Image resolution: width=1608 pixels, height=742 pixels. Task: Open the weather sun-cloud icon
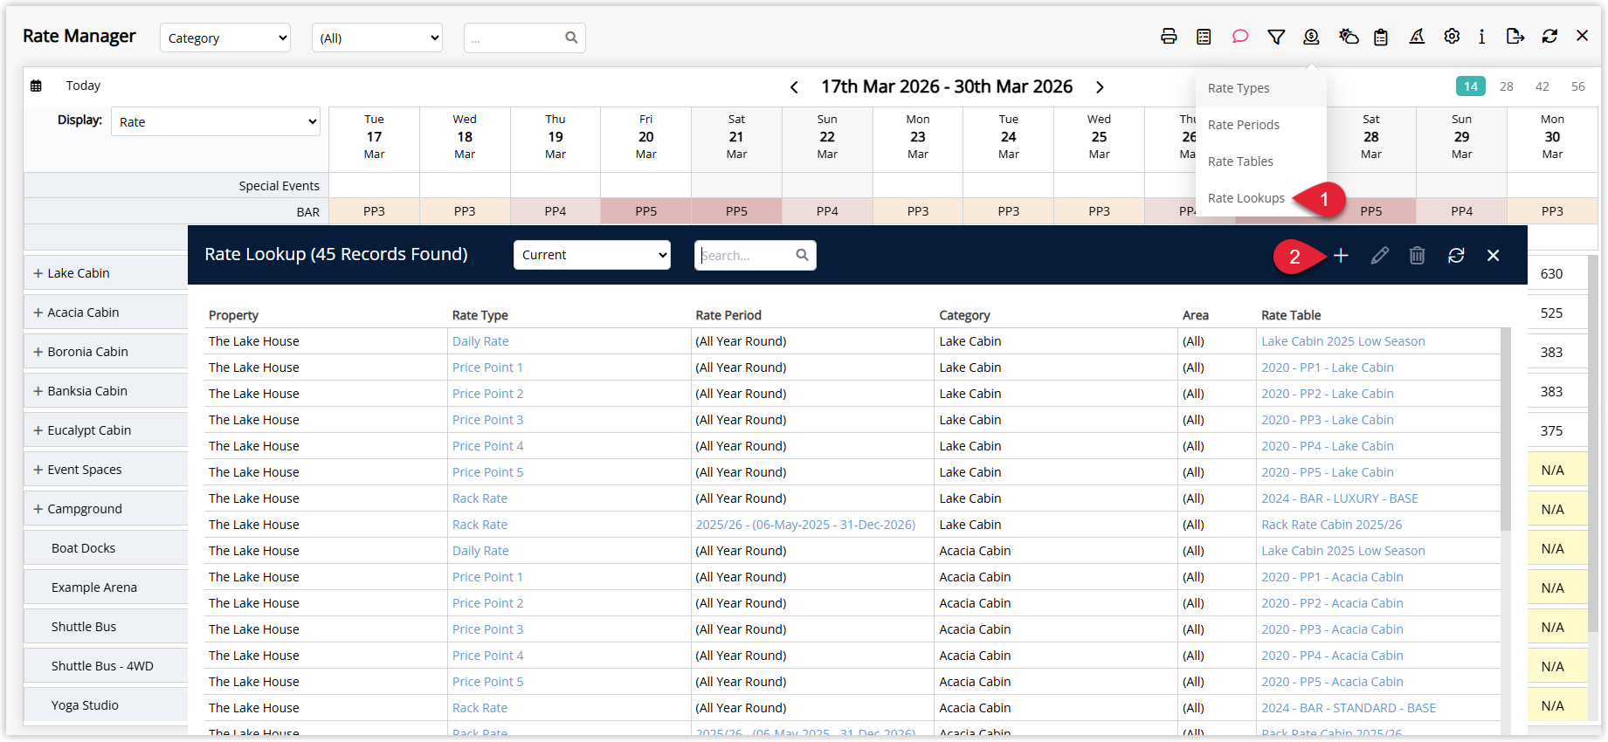pyautogui.click(x=1349, y=37)
